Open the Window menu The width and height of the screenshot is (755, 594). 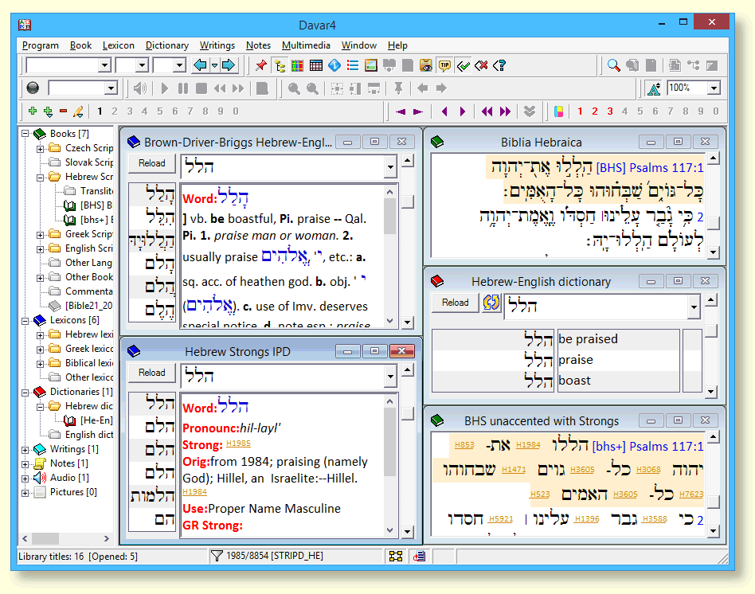click(x=359, y=45)
